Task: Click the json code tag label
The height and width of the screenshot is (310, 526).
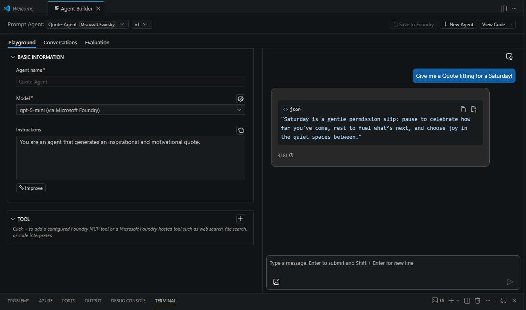Action: coord(292,109)
